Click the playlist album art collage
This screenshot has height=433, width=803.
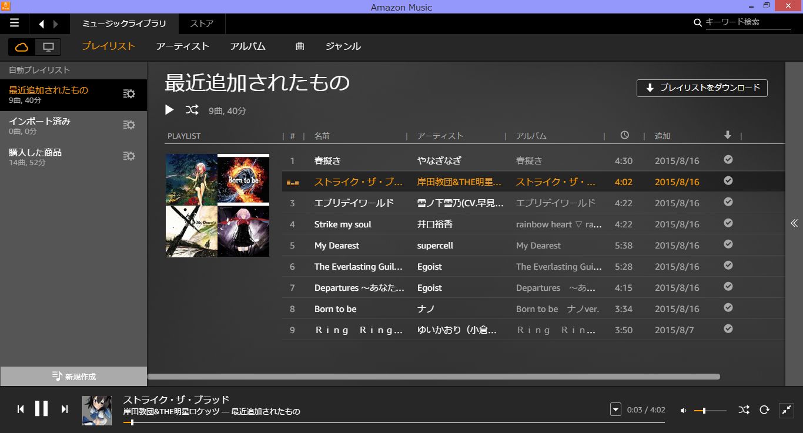click(218, 206)
